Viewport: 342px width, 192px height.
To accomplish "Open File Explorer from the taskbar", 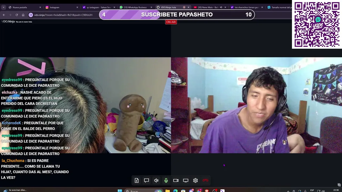I will (168, 191).
